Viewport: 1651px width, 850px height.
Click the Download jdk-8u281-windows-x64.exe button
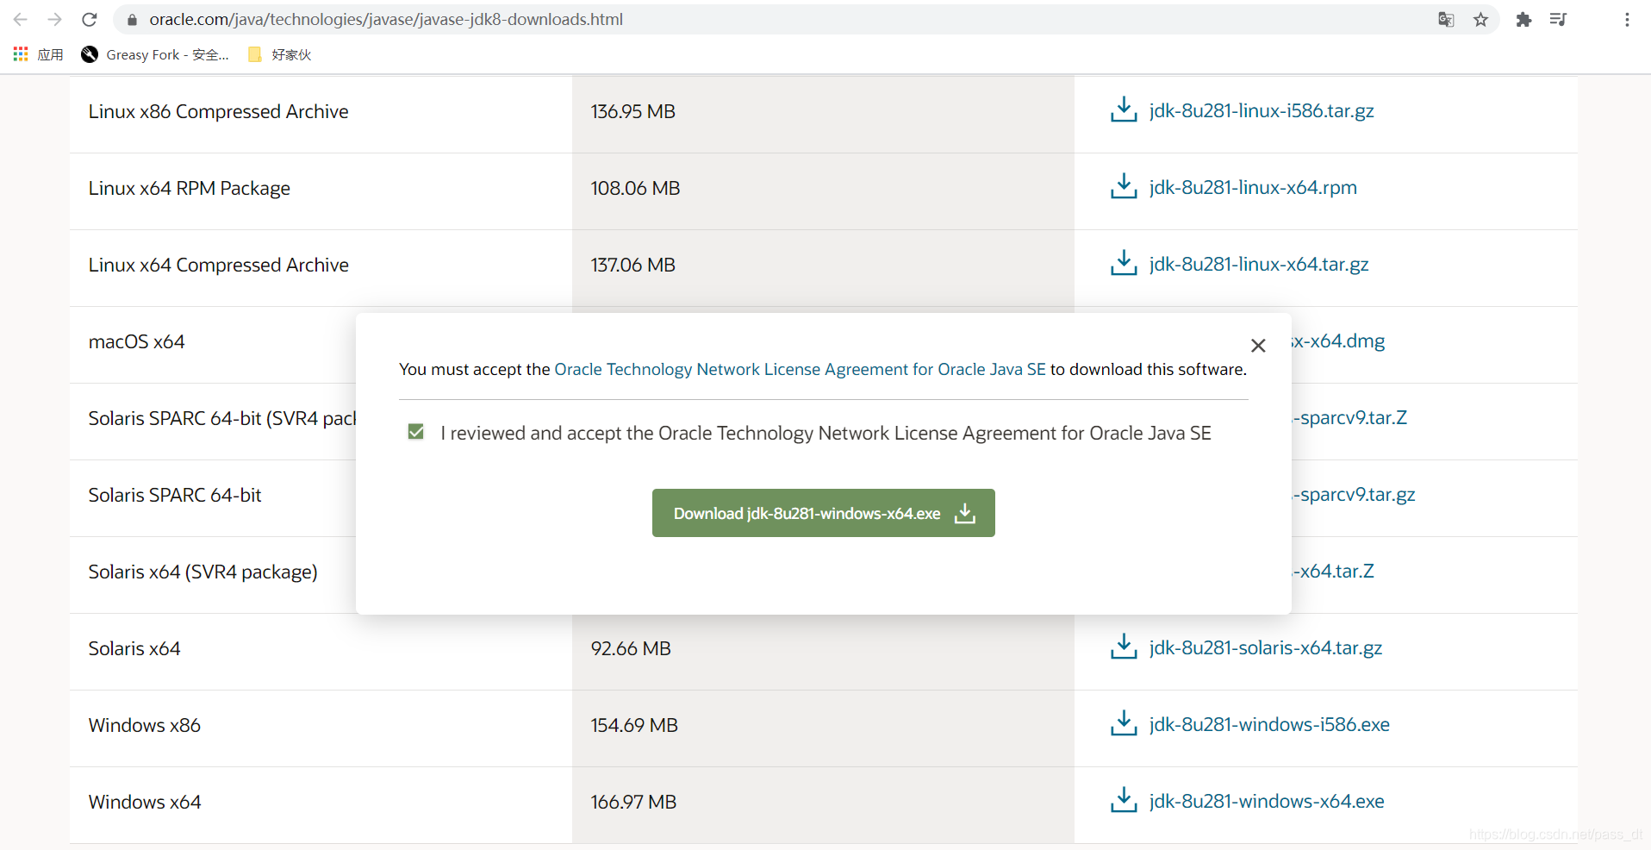[824, 513]
